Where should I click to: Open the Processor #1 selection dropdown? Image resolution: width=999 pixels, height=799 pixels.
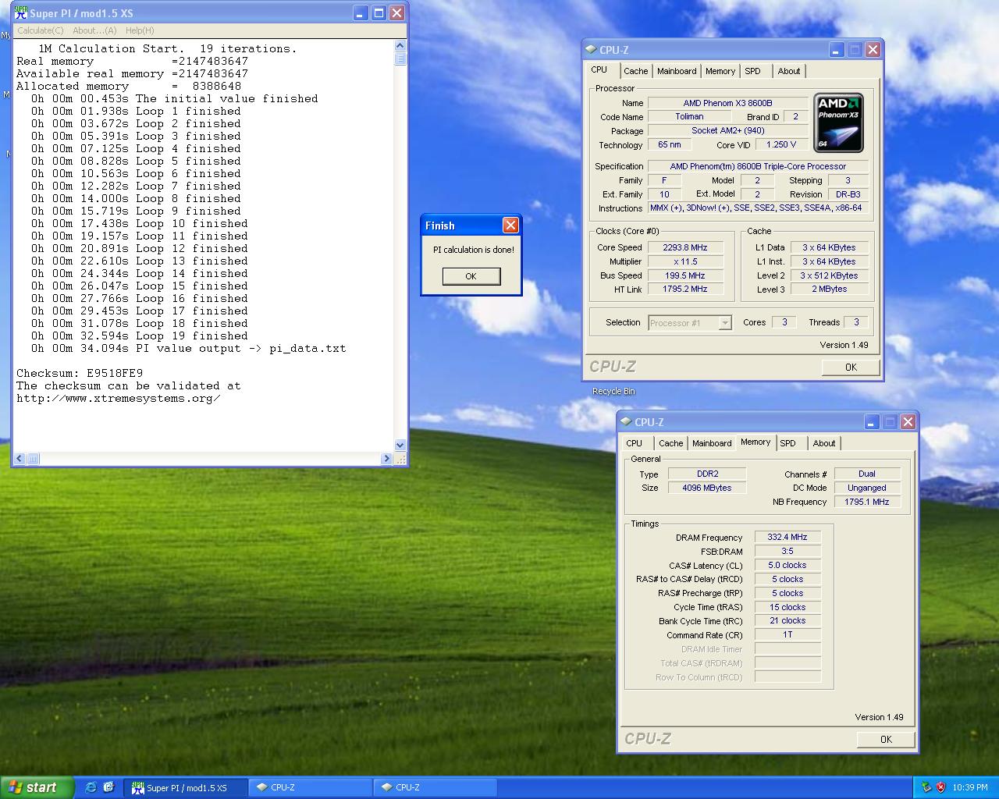(725, 323)
